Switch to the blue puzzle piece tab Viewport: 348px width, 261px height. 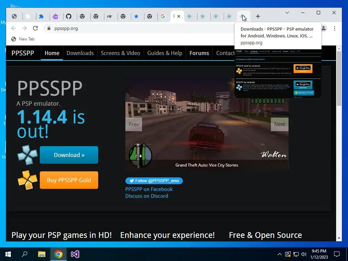click(41, 16)
